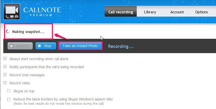This screenshot has height=109, width=216.
Task: Open the Call recording tab
Action: (x=121, y=11)
